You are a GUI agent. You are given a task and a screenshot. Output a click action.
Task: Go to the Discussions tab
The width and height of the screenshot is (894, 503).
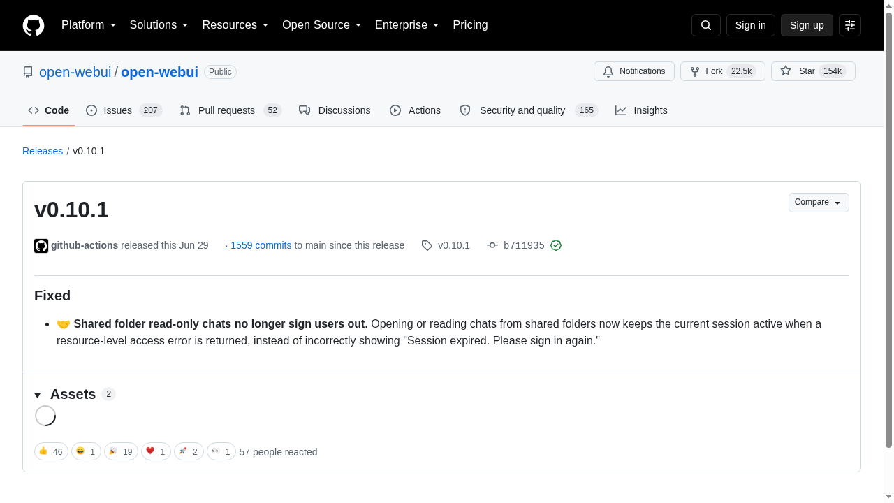click(x=335, y=110)
